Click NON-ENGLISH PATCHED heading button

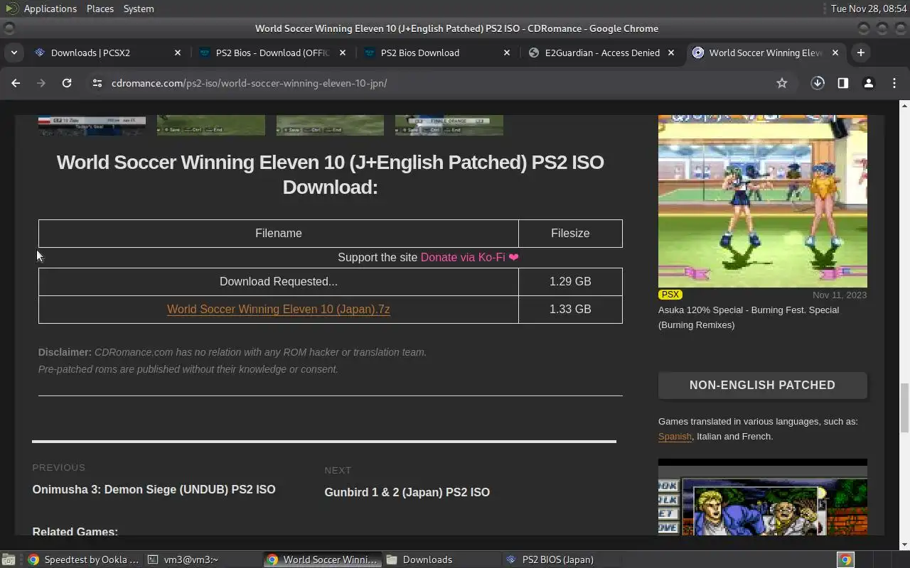[762, 385]
